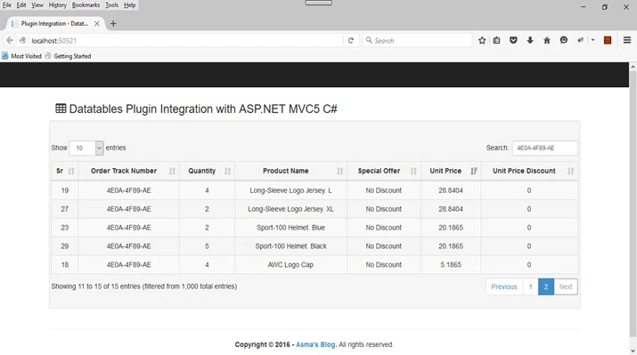Sort table by Sr column arrows
This screenshot has height=355, width=637.
click(x=71, y=171)
